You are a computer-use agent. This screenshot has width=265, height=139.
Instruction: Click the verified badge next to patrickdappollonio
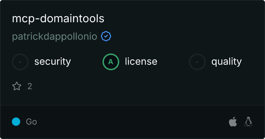click(106, 36)
